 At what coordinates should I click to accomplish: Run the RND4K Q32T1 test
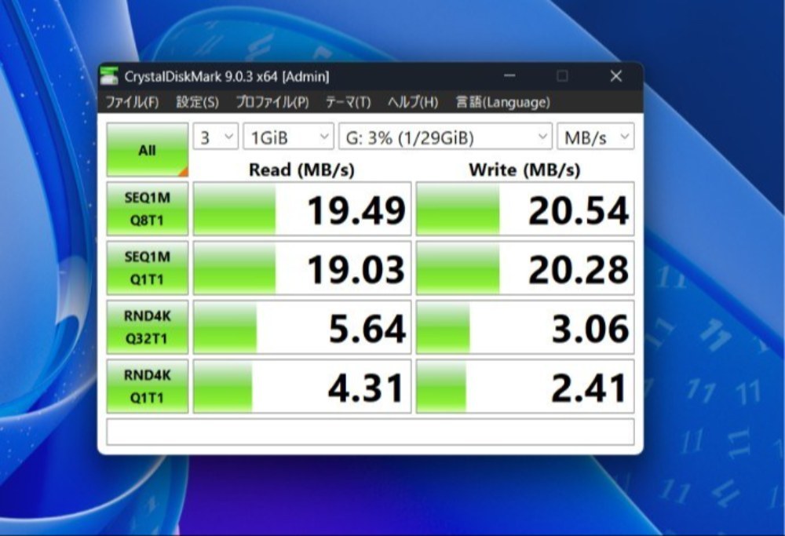tap(148, 326)
